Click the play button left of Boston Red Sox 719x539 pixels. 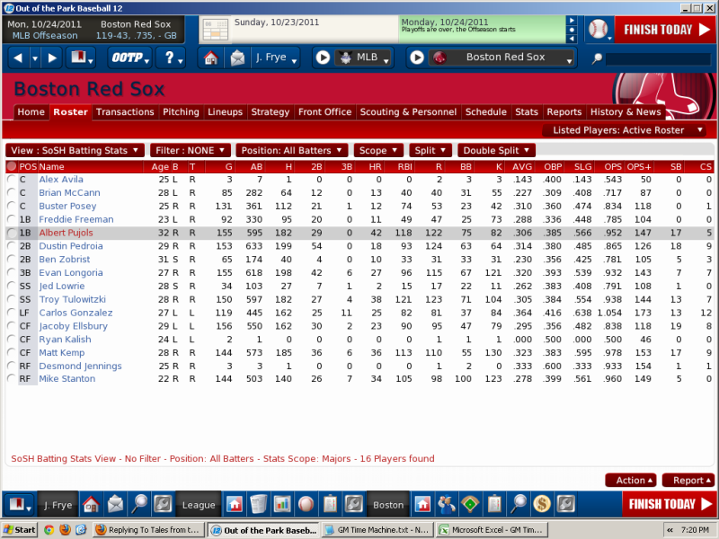pyautogui.click(x=416, y=57)
